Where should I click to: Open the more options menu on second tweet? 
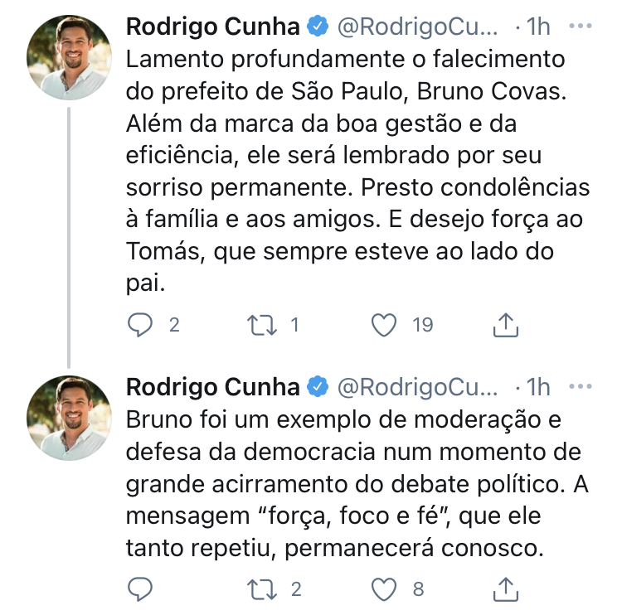(x=581, y=386)
